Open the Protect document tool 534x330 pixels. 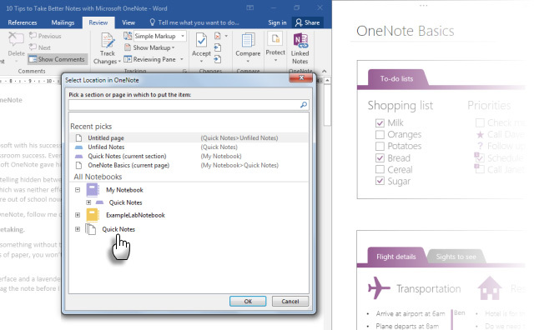(x=275, y=47)
